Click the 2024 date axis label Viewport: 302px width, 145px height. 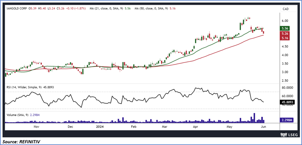pyautogui.click(x=100, y=127)
